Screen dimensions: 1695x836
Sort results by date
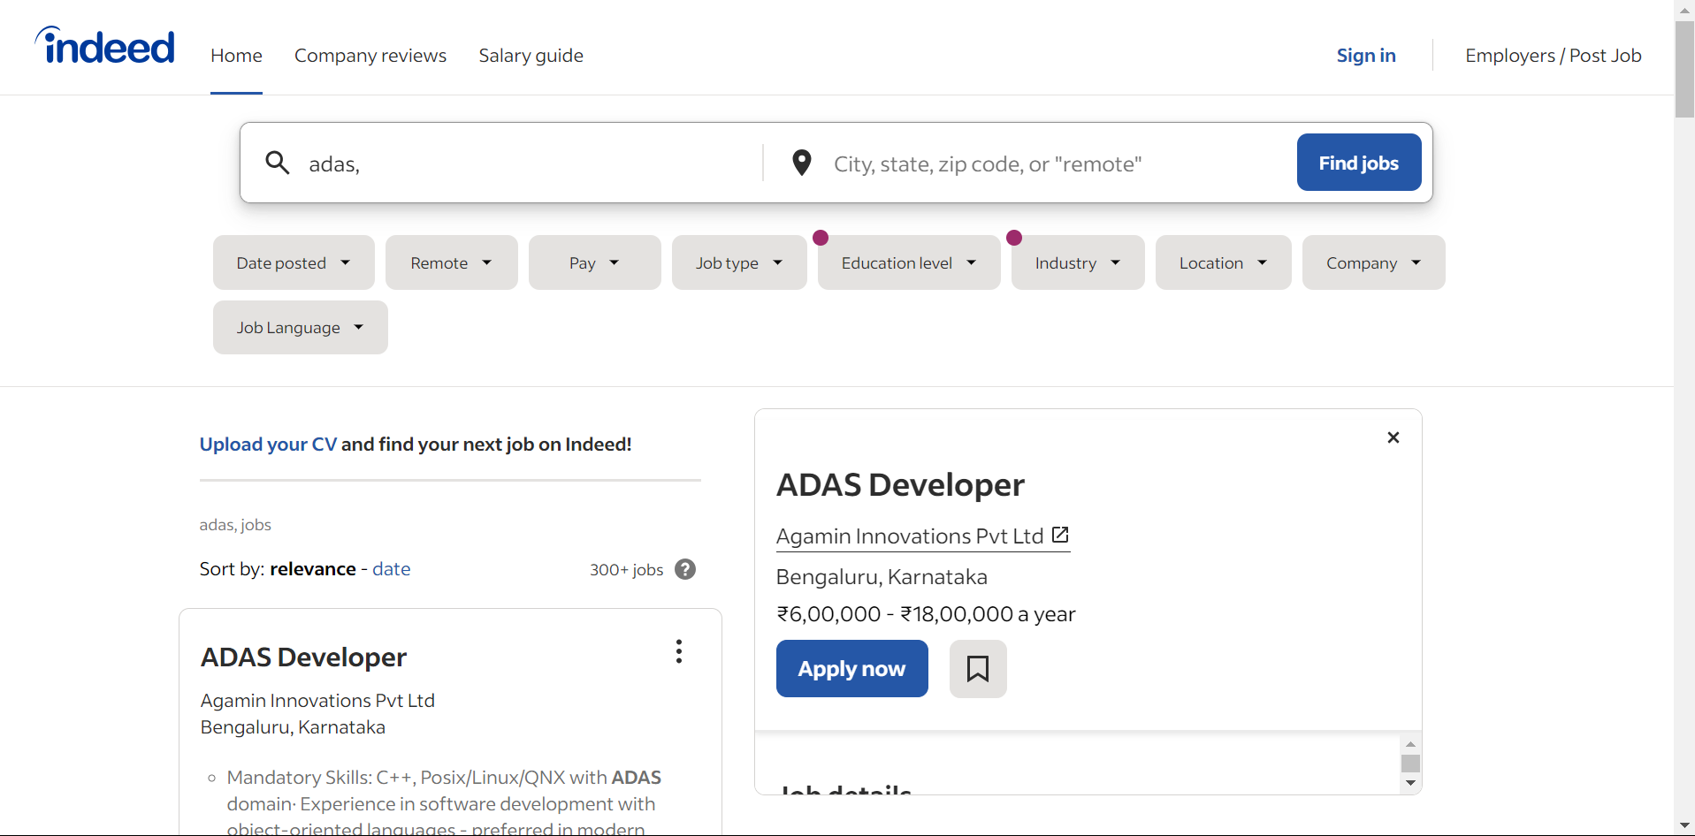tap(391, 569)
